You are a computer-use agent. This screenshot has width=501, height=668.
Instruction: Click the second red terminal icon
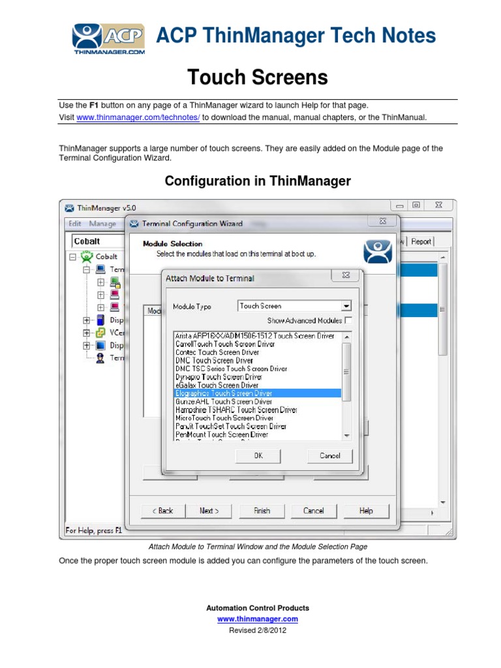[x=115, y=295]
